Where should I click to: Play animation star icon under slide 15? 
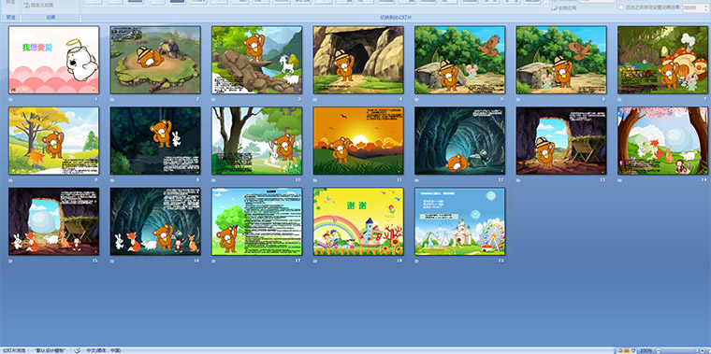(x=11, y=261)
